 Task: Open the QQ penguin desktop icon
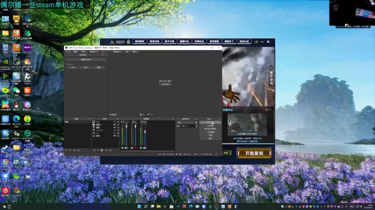pos(16,106)
